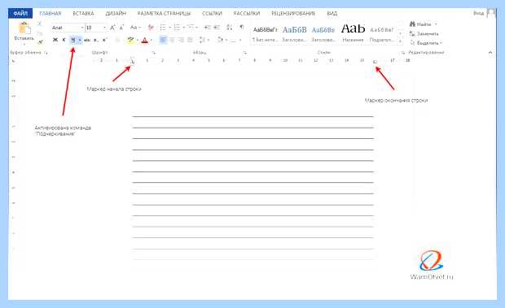The width and height of the screenshot is (505, 308).
Task: Click the Increase Font Size icon
Action: click(112, 28)
